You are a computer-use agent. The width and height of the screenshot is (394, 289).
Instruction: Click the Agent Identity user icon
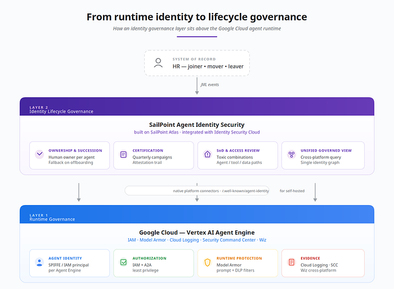pyautogui.click(x=39, y=262)
